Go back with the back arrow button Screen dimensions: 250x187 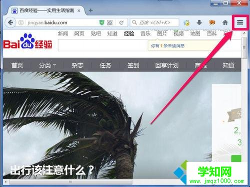point(10,22)
